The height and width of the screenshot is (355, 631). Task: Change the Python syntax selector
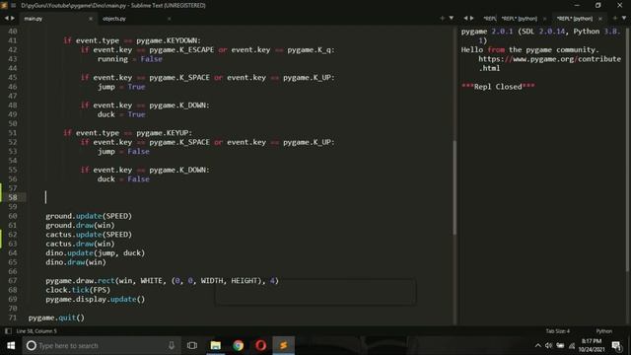[604, 331]
